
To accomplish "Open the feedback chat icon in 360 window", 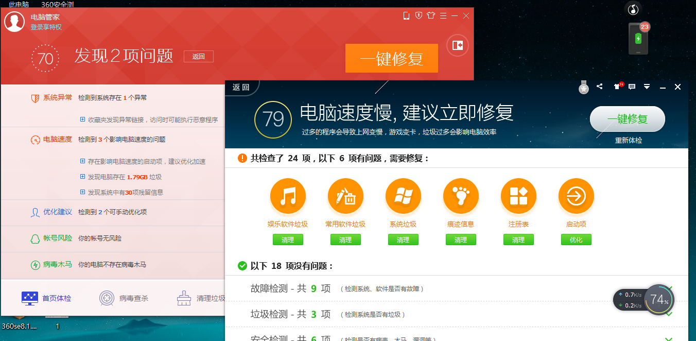I will [632, 87].
